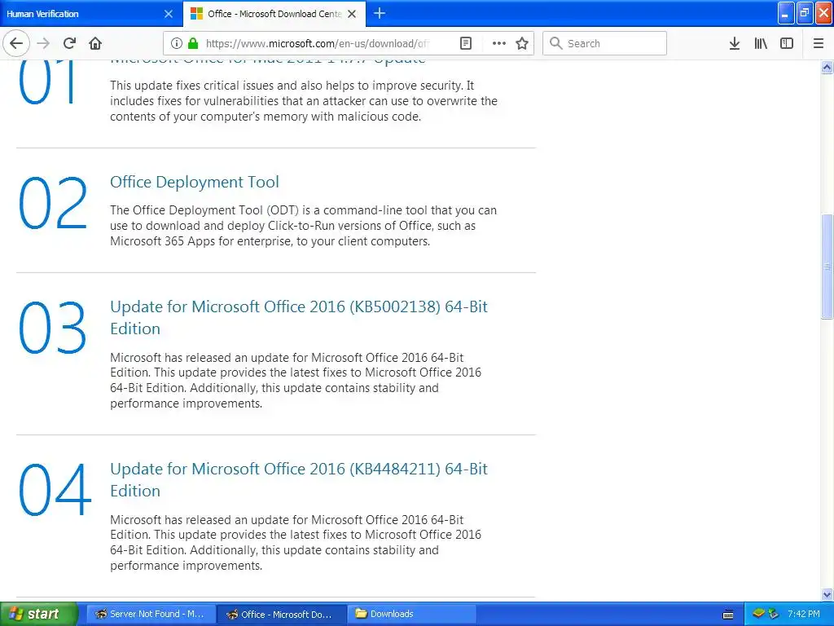Open the Downloads folder taskbar window
The image size is (834, 626).
tap(412, 614)
